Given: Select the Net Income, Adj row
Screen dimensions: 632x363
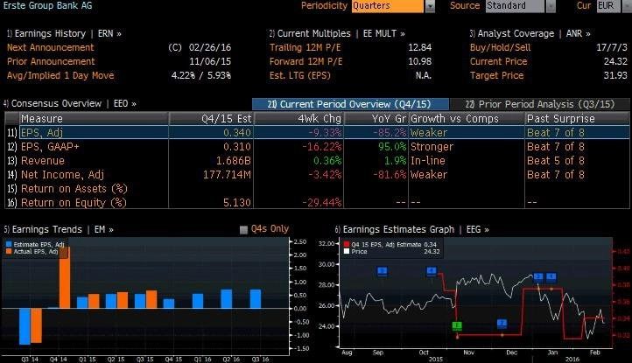Looking at the screenshot, I should point(317,175).
